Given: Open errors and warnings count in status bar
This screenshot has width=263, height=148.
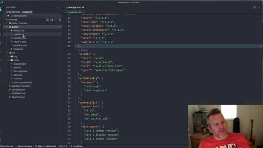Looking at the screenshot, I should pyautogui.click(x=63, y=146).
